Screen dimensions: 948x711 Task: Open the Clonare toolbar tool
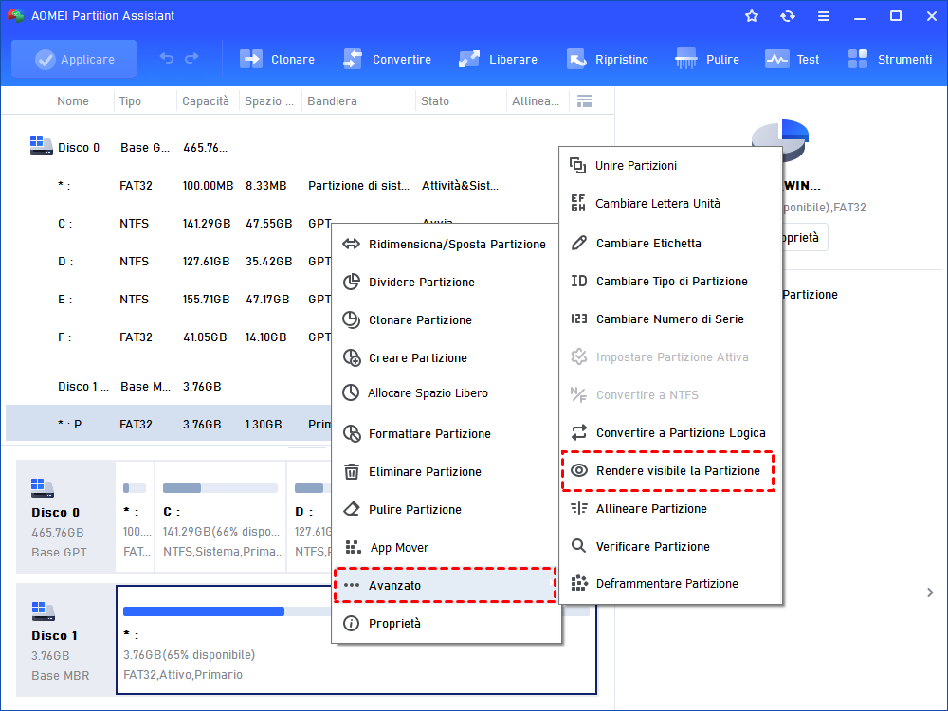pyautogui.click(x=277, y=59)
